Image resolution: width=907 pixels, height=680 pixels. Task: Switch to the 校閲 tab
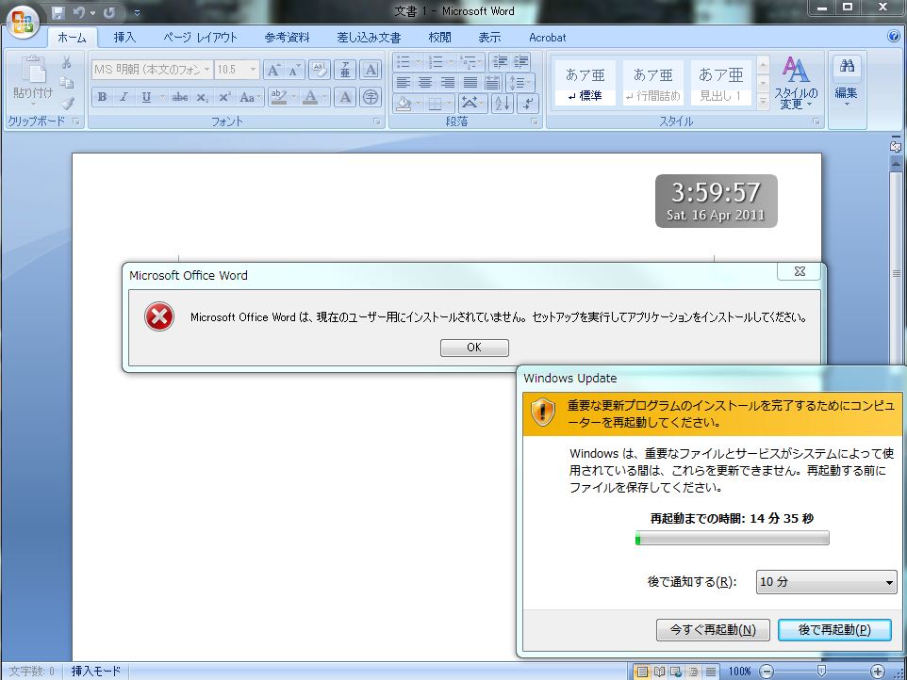point(439,38)
